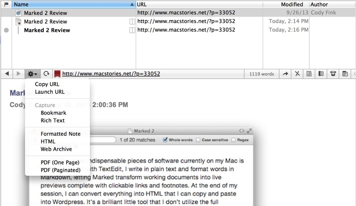Select PDF (Paginated) option
356x206 pixels.
point(61,170)
